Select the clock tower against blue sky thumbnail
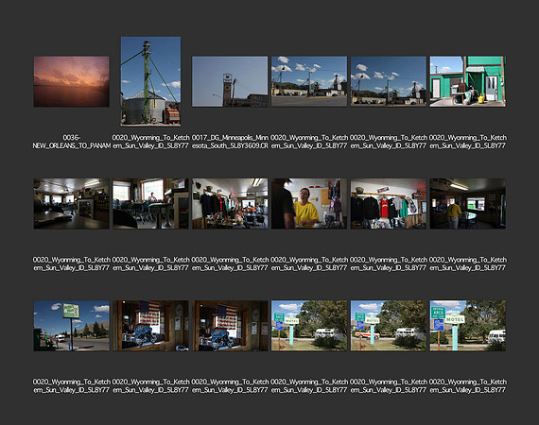Screen dimensions: 539x425 [x=230, y=81]
